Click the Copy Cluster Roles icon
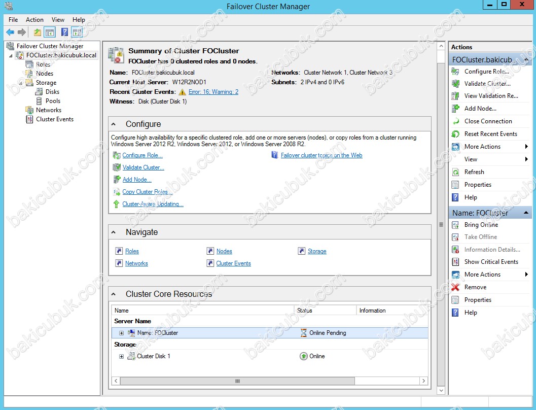Screen dimensions: 536x410 click(x=117, y=192)
